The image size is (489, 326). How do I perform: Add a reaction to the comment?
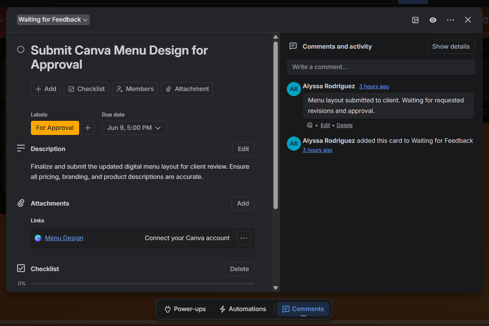coord(310,125)
